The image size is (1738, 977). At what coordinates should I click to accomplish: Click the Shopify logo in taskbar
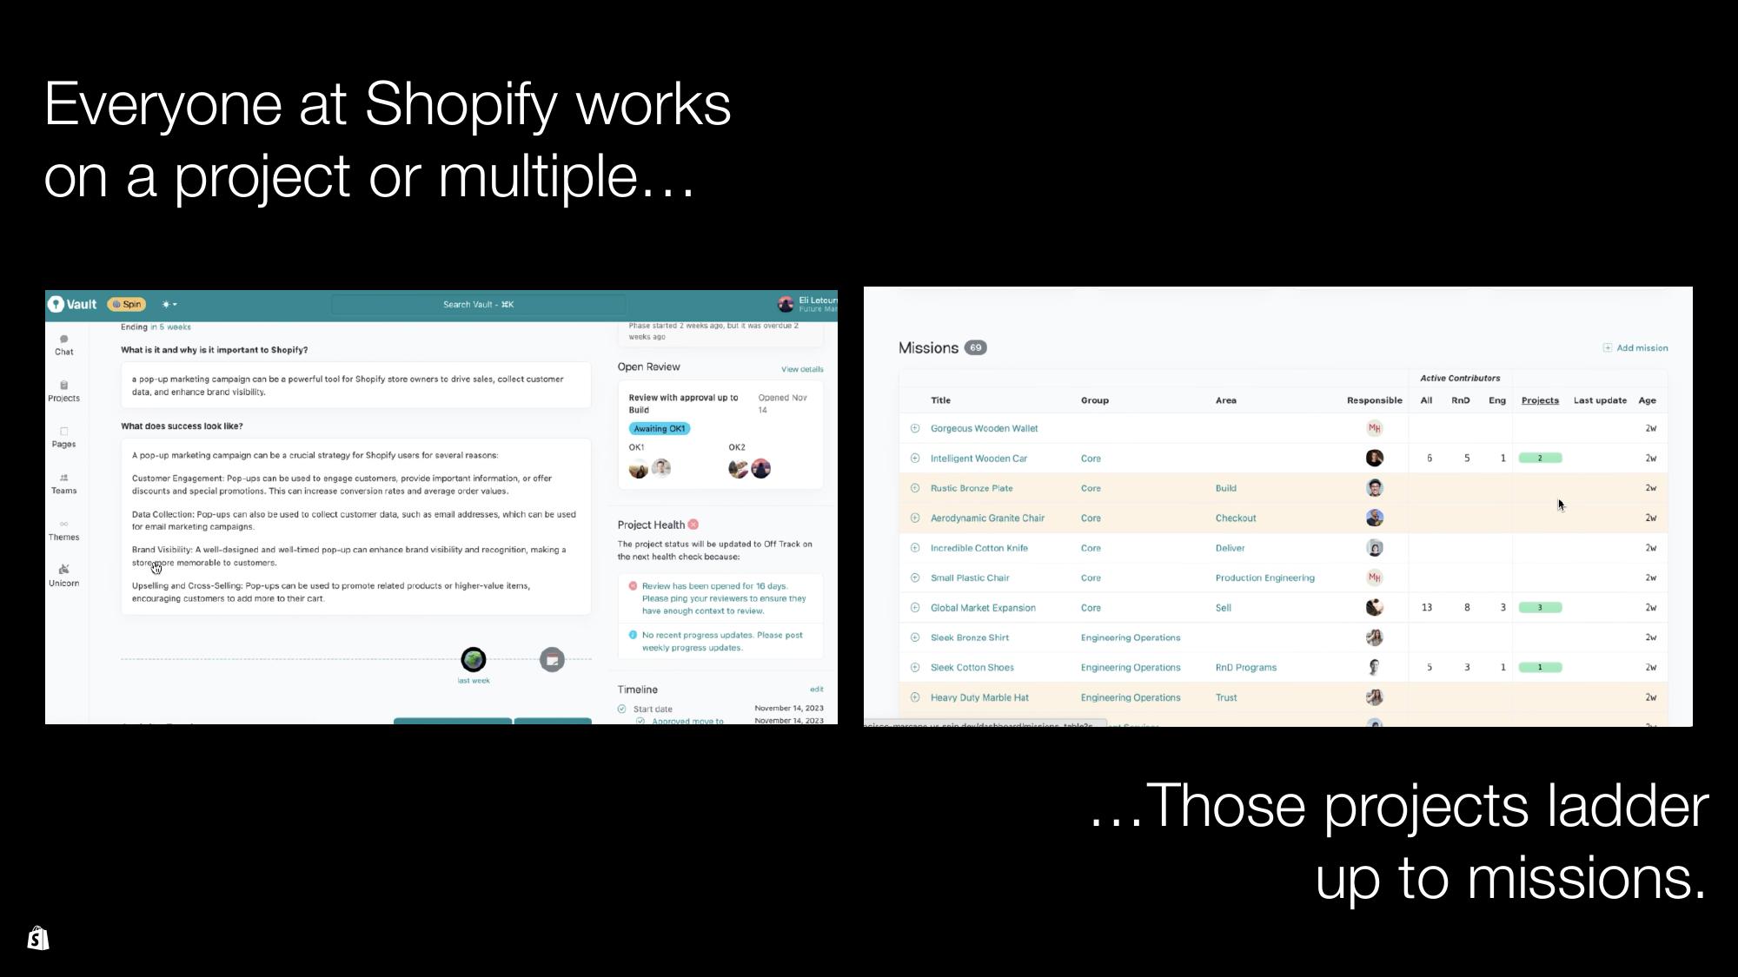point(37,939)
